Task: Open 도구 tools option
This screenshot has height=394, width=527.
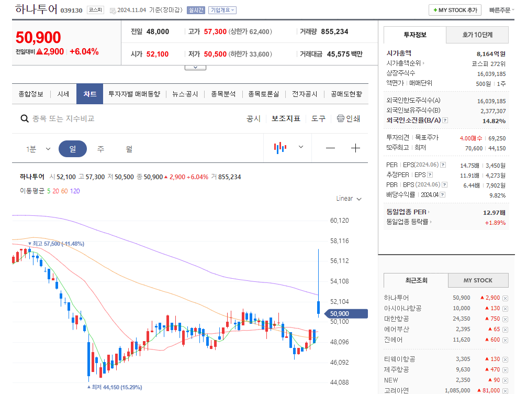Action: tap(318, 118)
